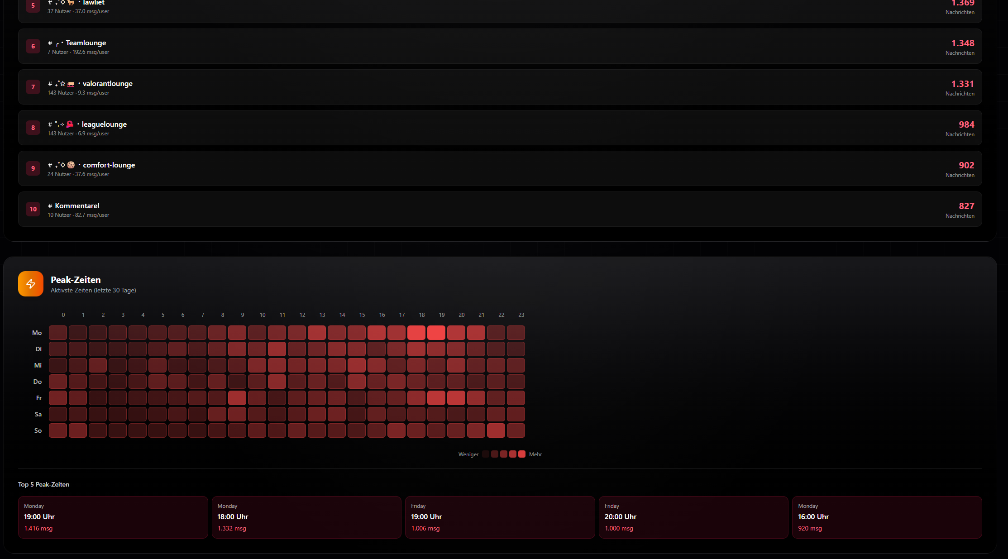Click rank 10 badge beside Kommentare!
The height and width of the screenshot is (559, 1008).
click(x=33, y=209)
